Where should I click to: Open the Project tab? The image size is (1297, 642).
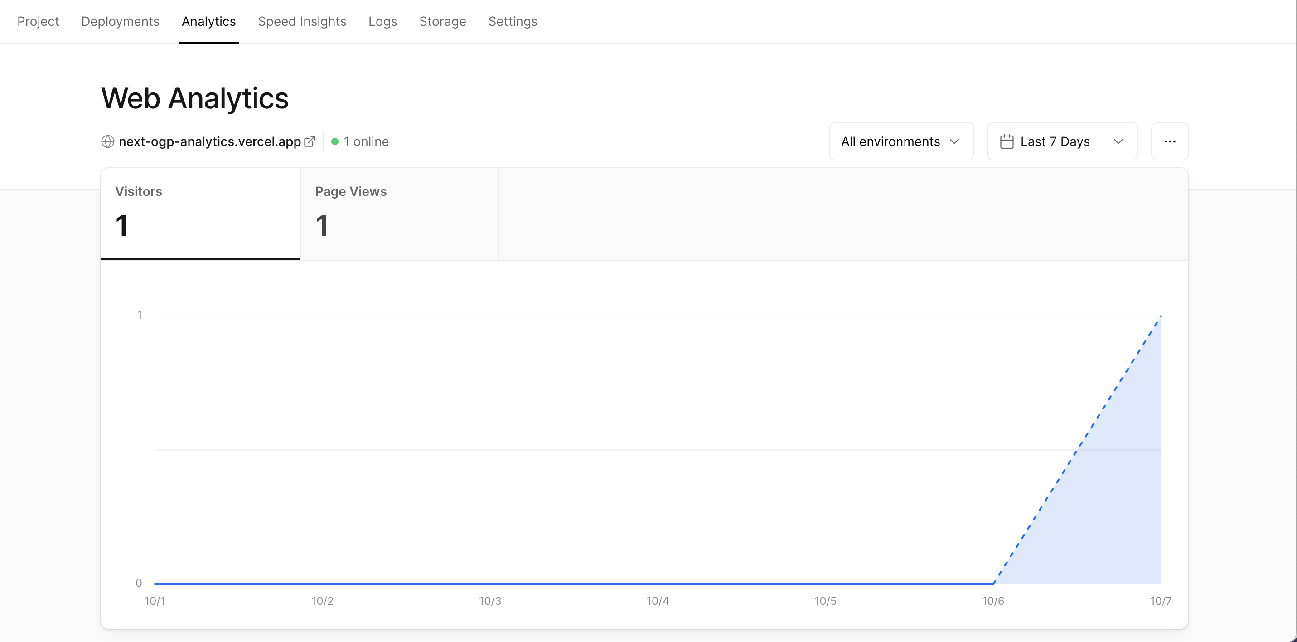38,22
